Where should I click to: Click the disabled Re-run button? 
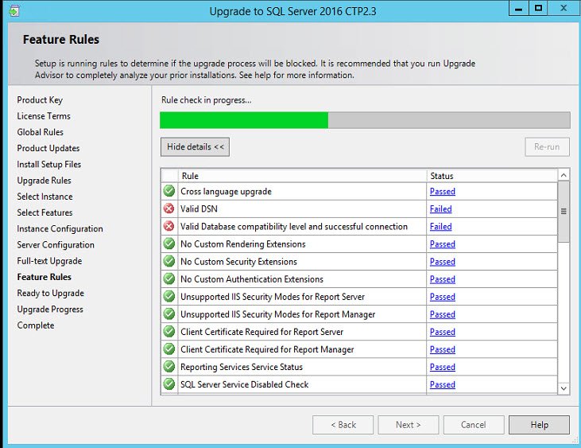(547, 147)
